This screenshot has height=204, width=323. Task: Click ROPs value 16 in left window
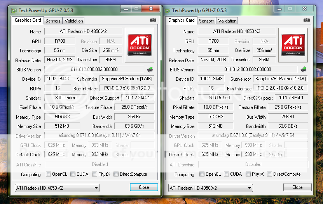point(58,88)
